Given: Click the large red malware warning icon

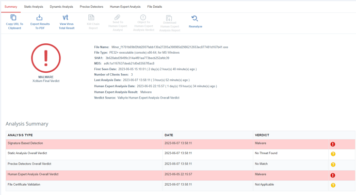Looking at the screenshot, I should [46, 58].
